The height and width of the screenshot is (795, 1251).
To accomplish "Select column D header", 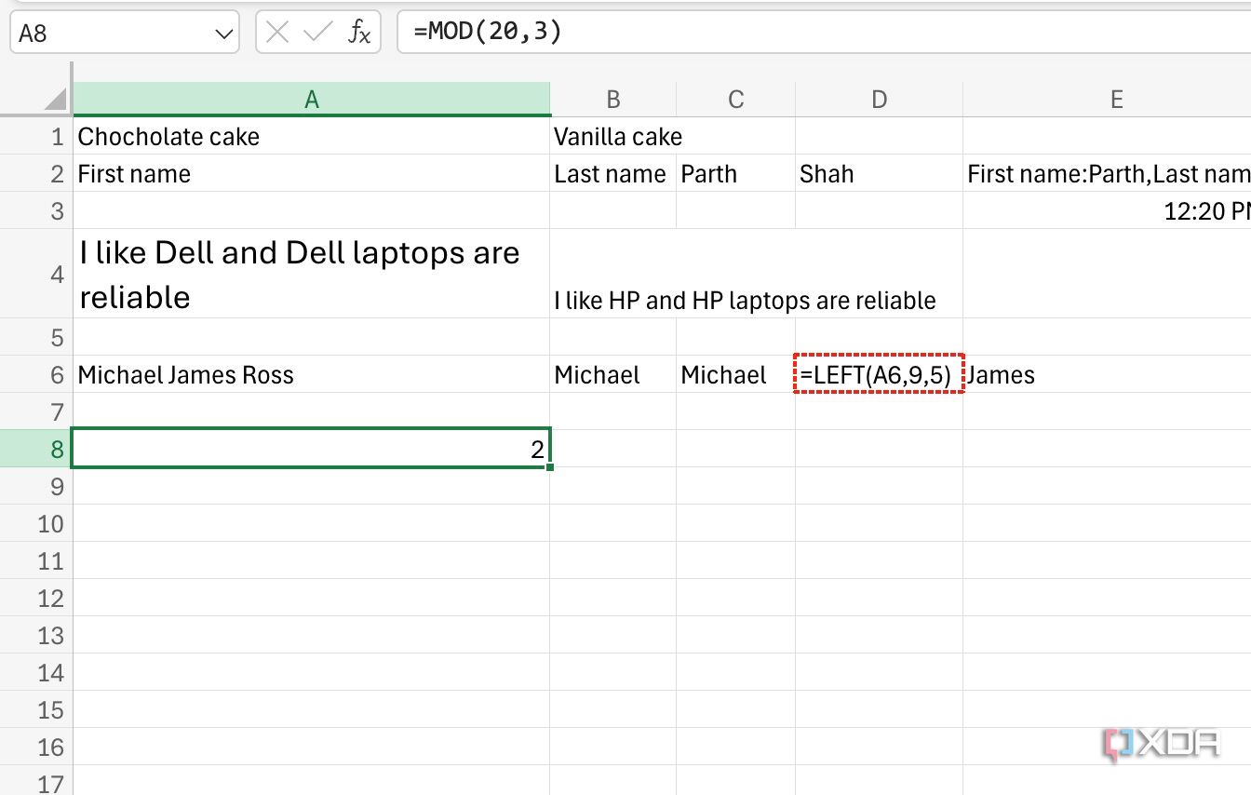I will coord(880,100).
